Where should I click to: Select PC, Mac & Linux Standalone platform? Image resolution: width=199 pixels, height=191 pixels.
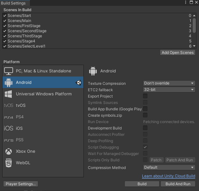click(x=43, y=71)
